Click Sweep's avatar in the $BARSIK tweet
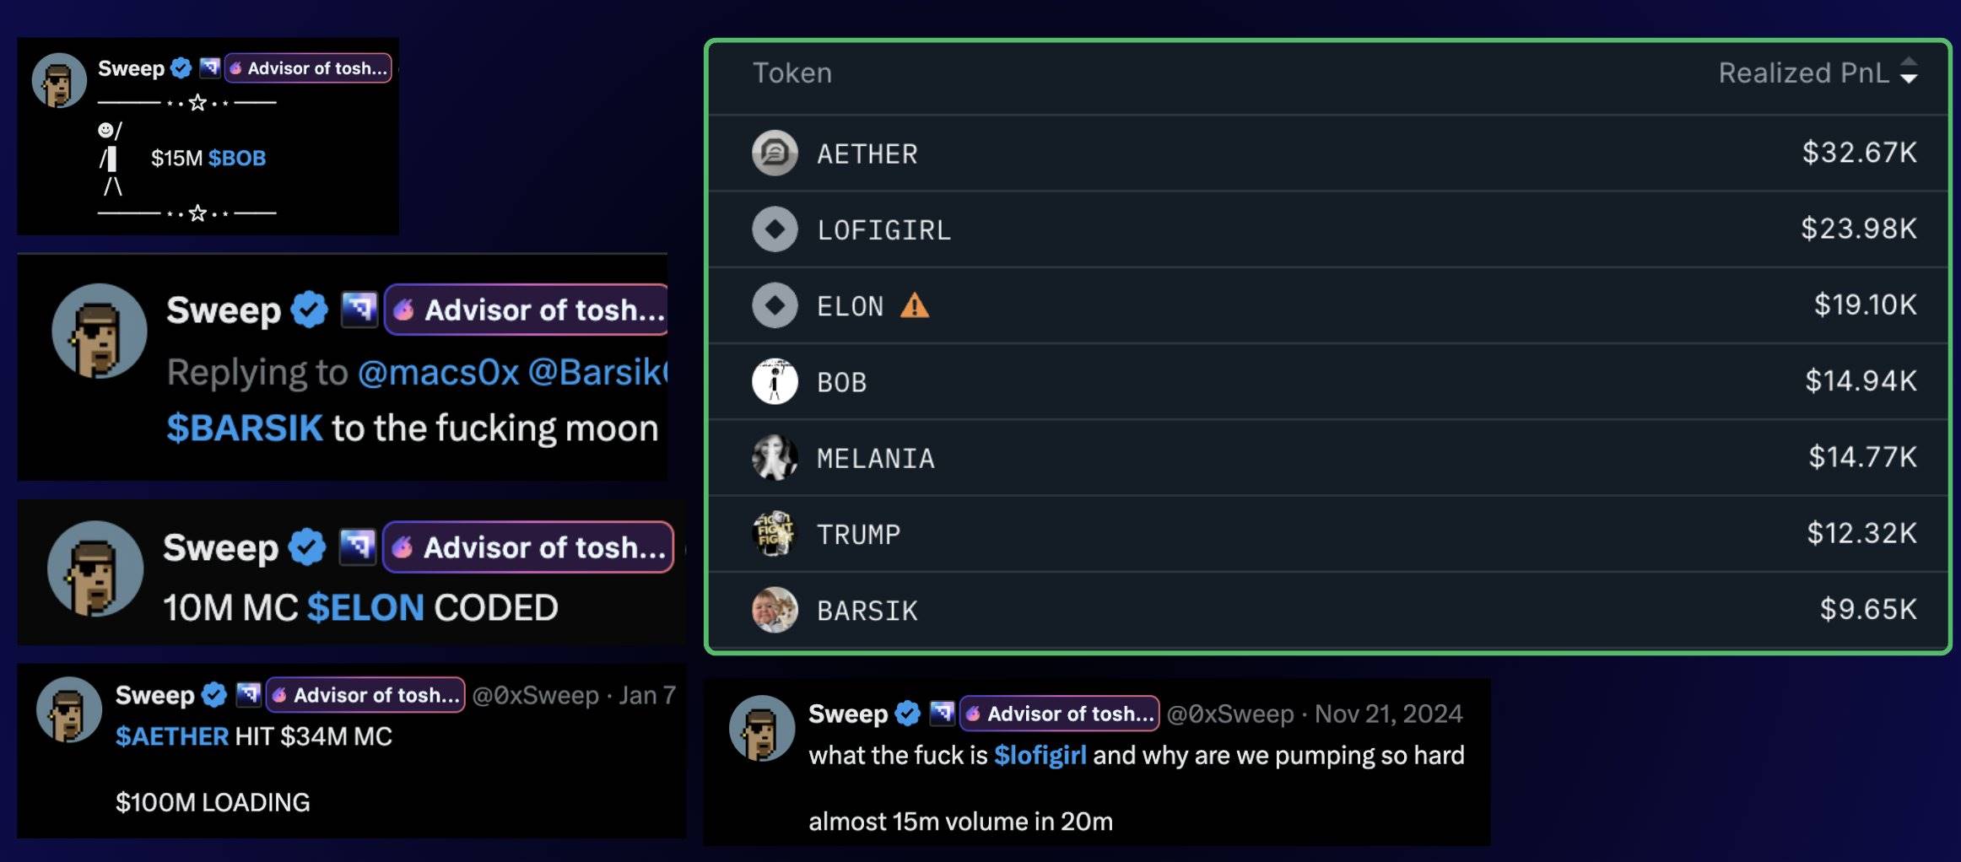This screenshot has width=1961, height=862. point(100,331)
